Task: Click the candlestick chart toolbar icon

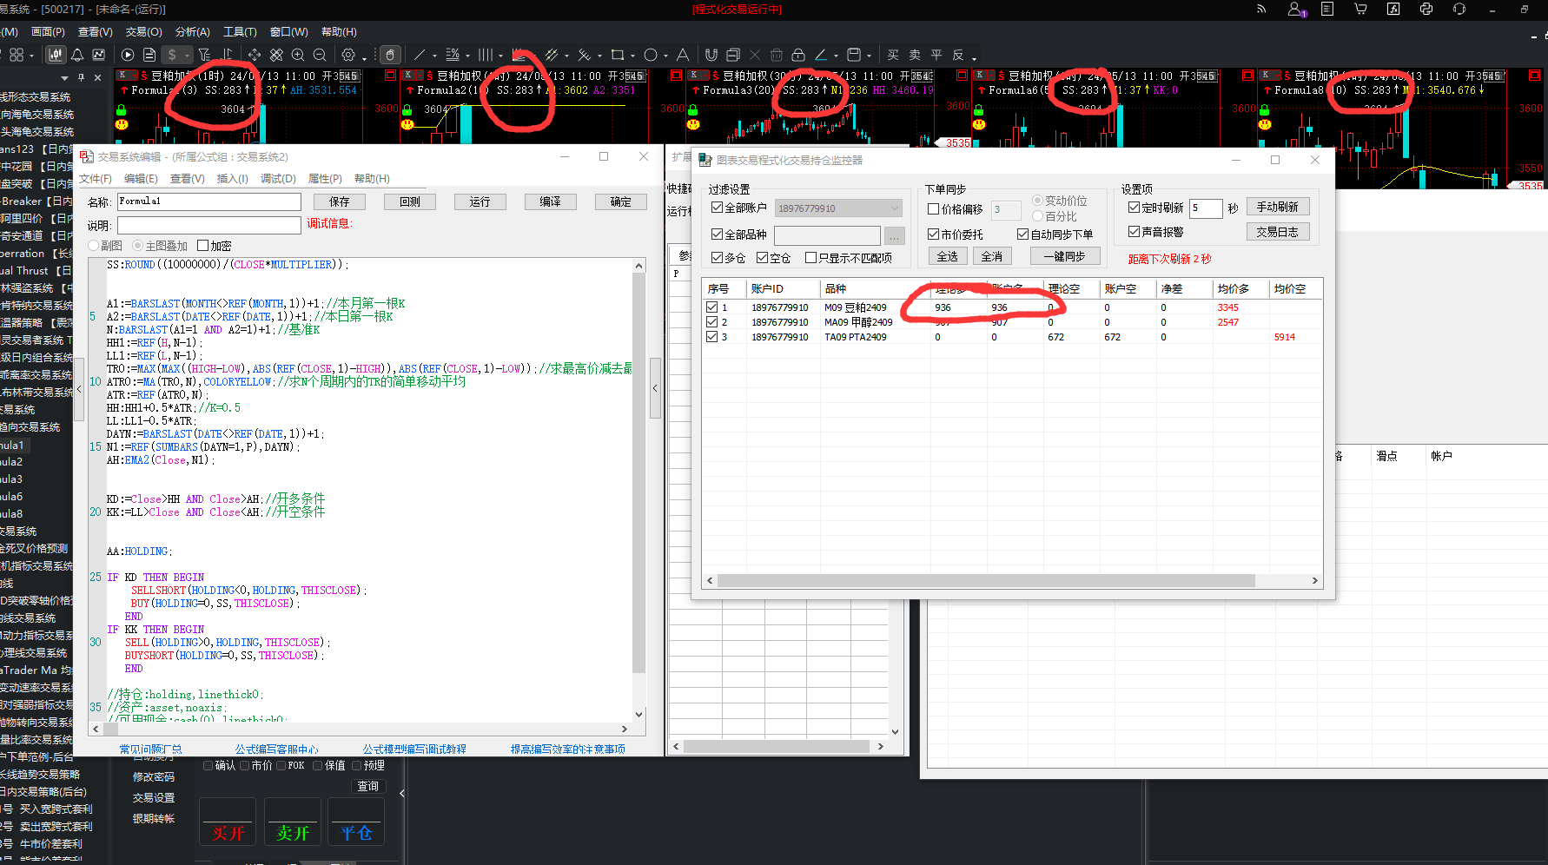Action: coord(56,55)
